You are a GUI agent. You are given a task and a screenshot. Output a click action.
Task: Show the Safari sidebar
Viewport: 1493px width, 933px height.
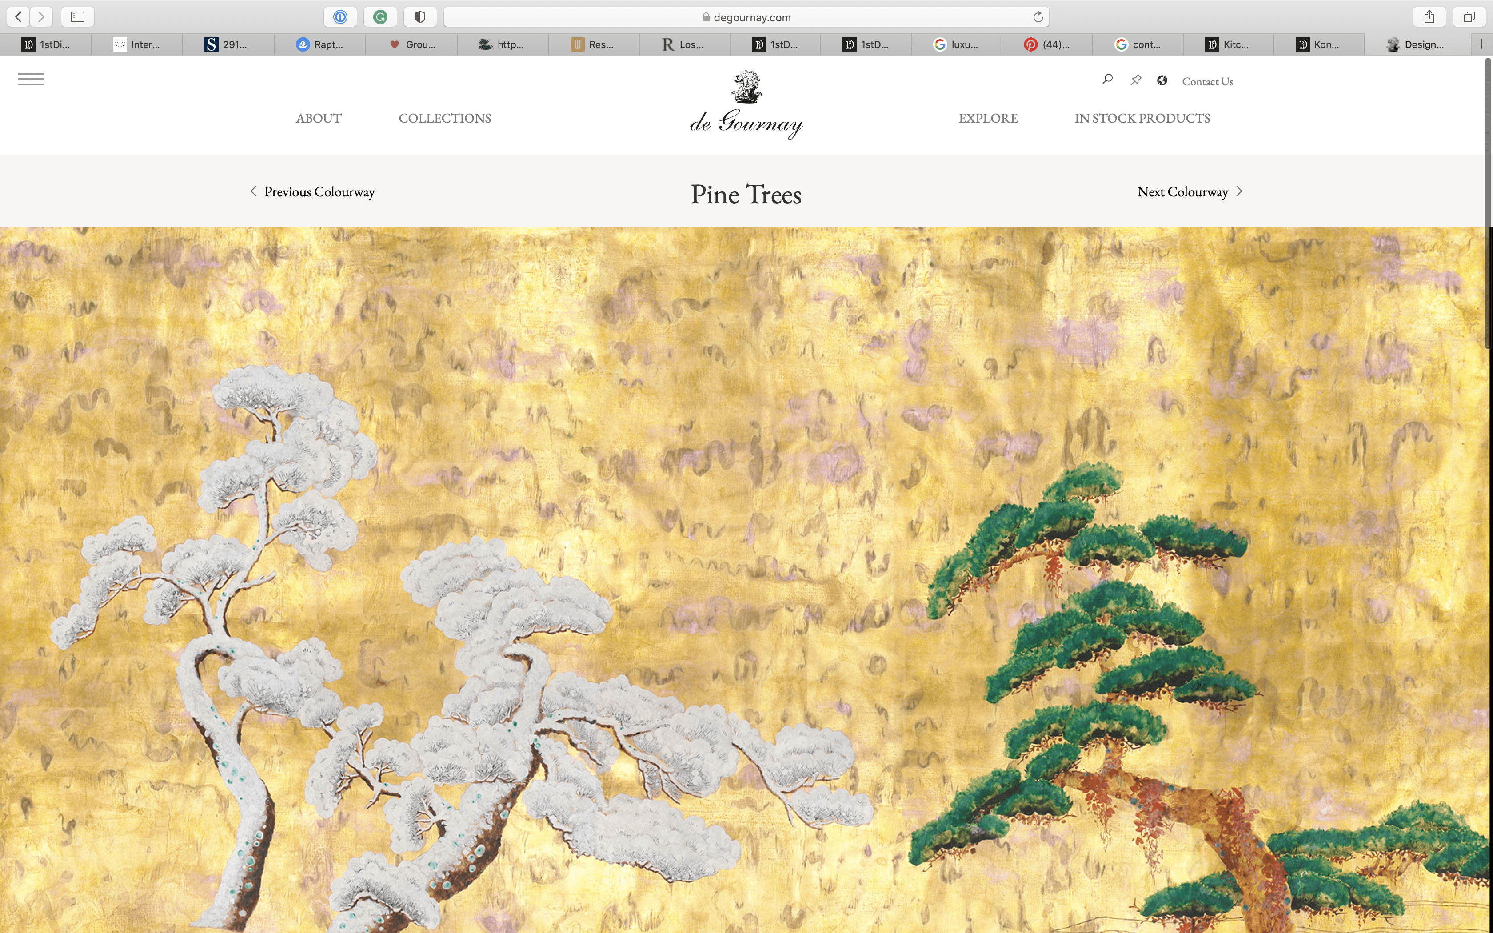(x=78, y=17)
